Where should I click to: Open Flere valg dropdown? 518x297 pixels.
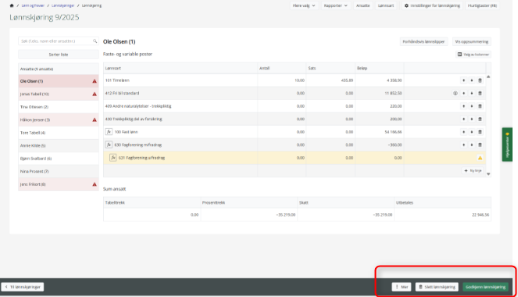(304, 5)
